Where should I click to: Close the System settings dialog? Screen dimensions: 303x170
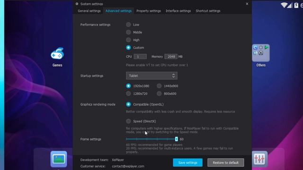pos(247,4)
